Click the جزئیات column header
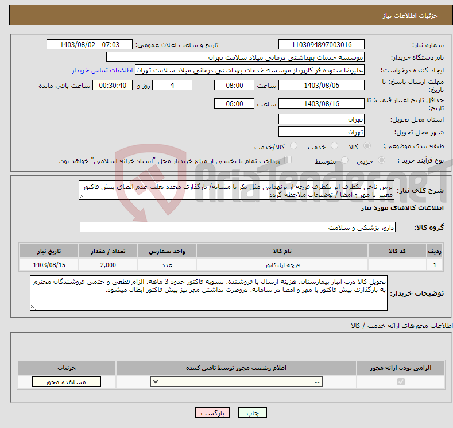 67,368
